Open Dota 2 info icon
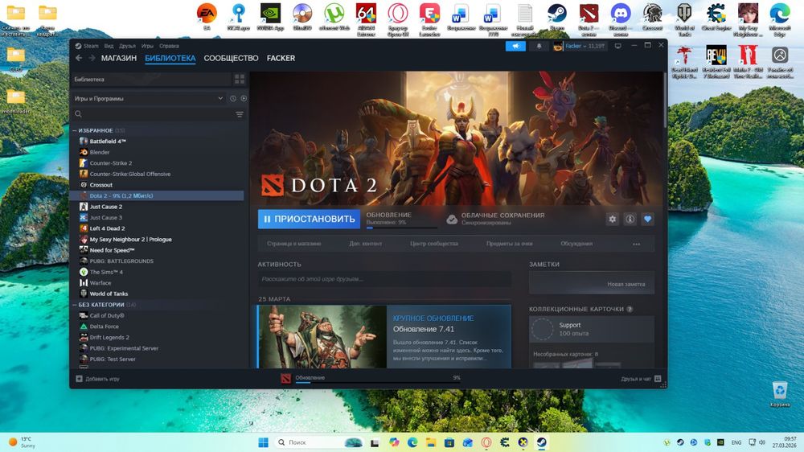The image size is (804, 452). (630, 219)
